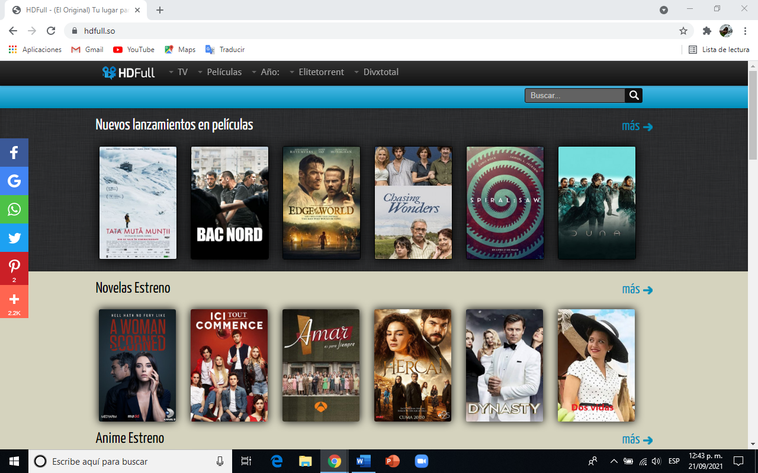Share the page via WhatsApp

point(13,209)
